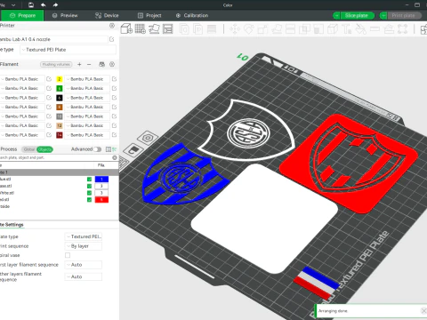Image resolution: width=427 pixels, height=320 pixels.
Task: Open filament 2 Bambu PLA Basic dropdown
Action: pos(87,79)
